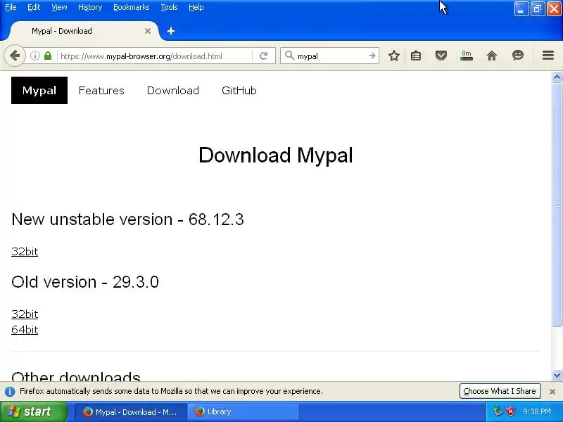The width and height of the screenshot is (563, 422).
Task: Submit search with the go arrow
Action: point(372,56)
